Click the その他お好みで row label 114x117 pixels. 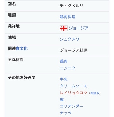tap(22, 78)
